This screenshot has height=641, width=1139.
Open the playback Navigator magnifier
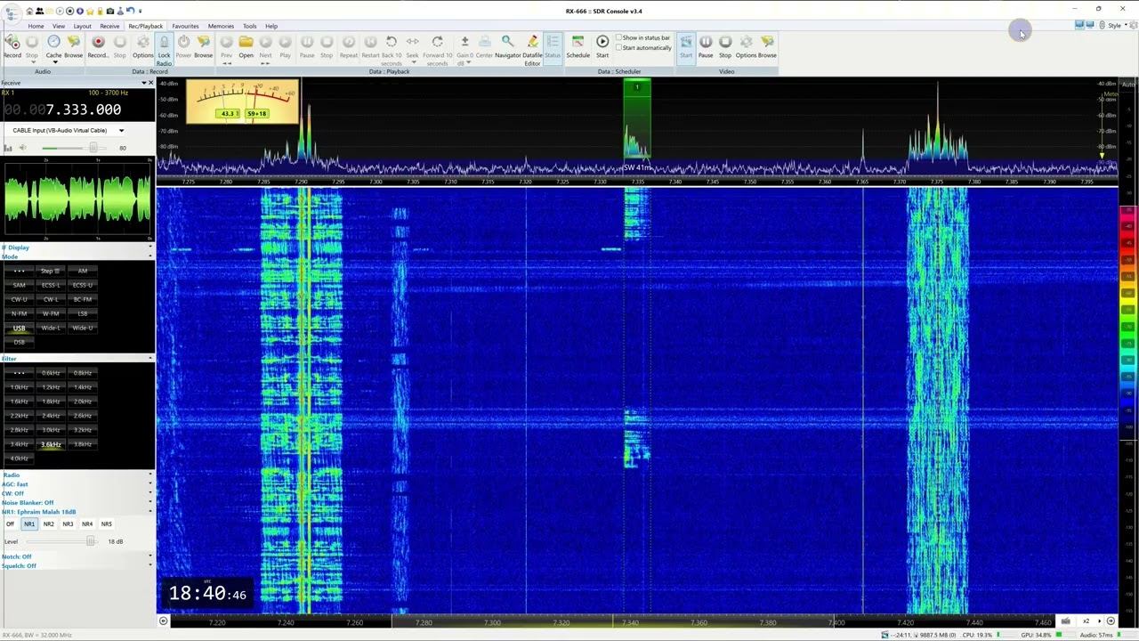click(x=507, y=46)
